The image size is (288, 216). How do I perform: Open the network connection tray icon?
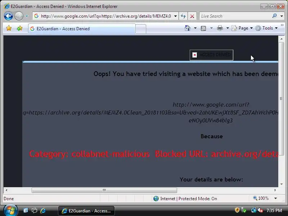tap(254, 210)
